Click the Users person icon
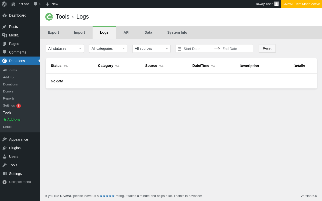Image resolution: width=322 pixels, height=201 pixels. pos(5,157)
